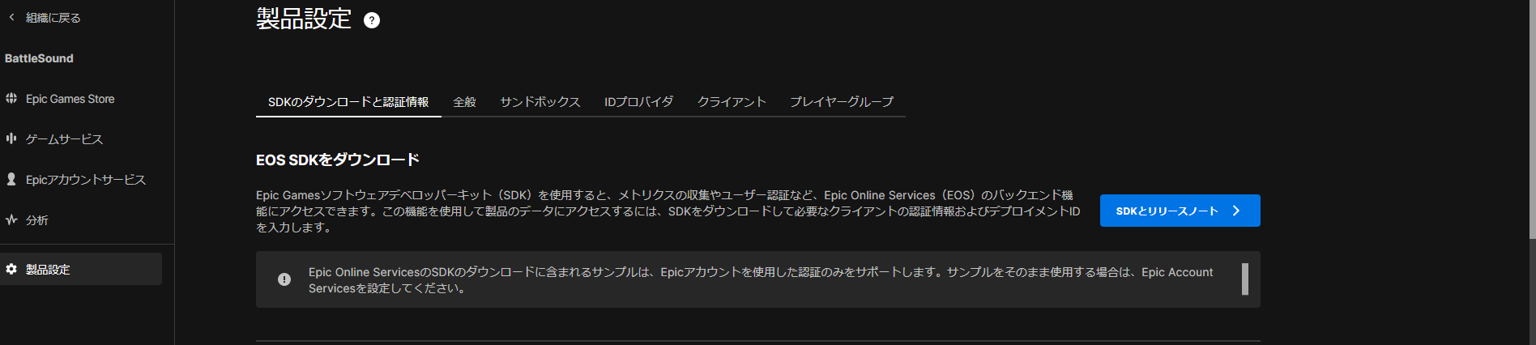
Task: Click the help question mark beside 製品設定
Action: [372, 20]
